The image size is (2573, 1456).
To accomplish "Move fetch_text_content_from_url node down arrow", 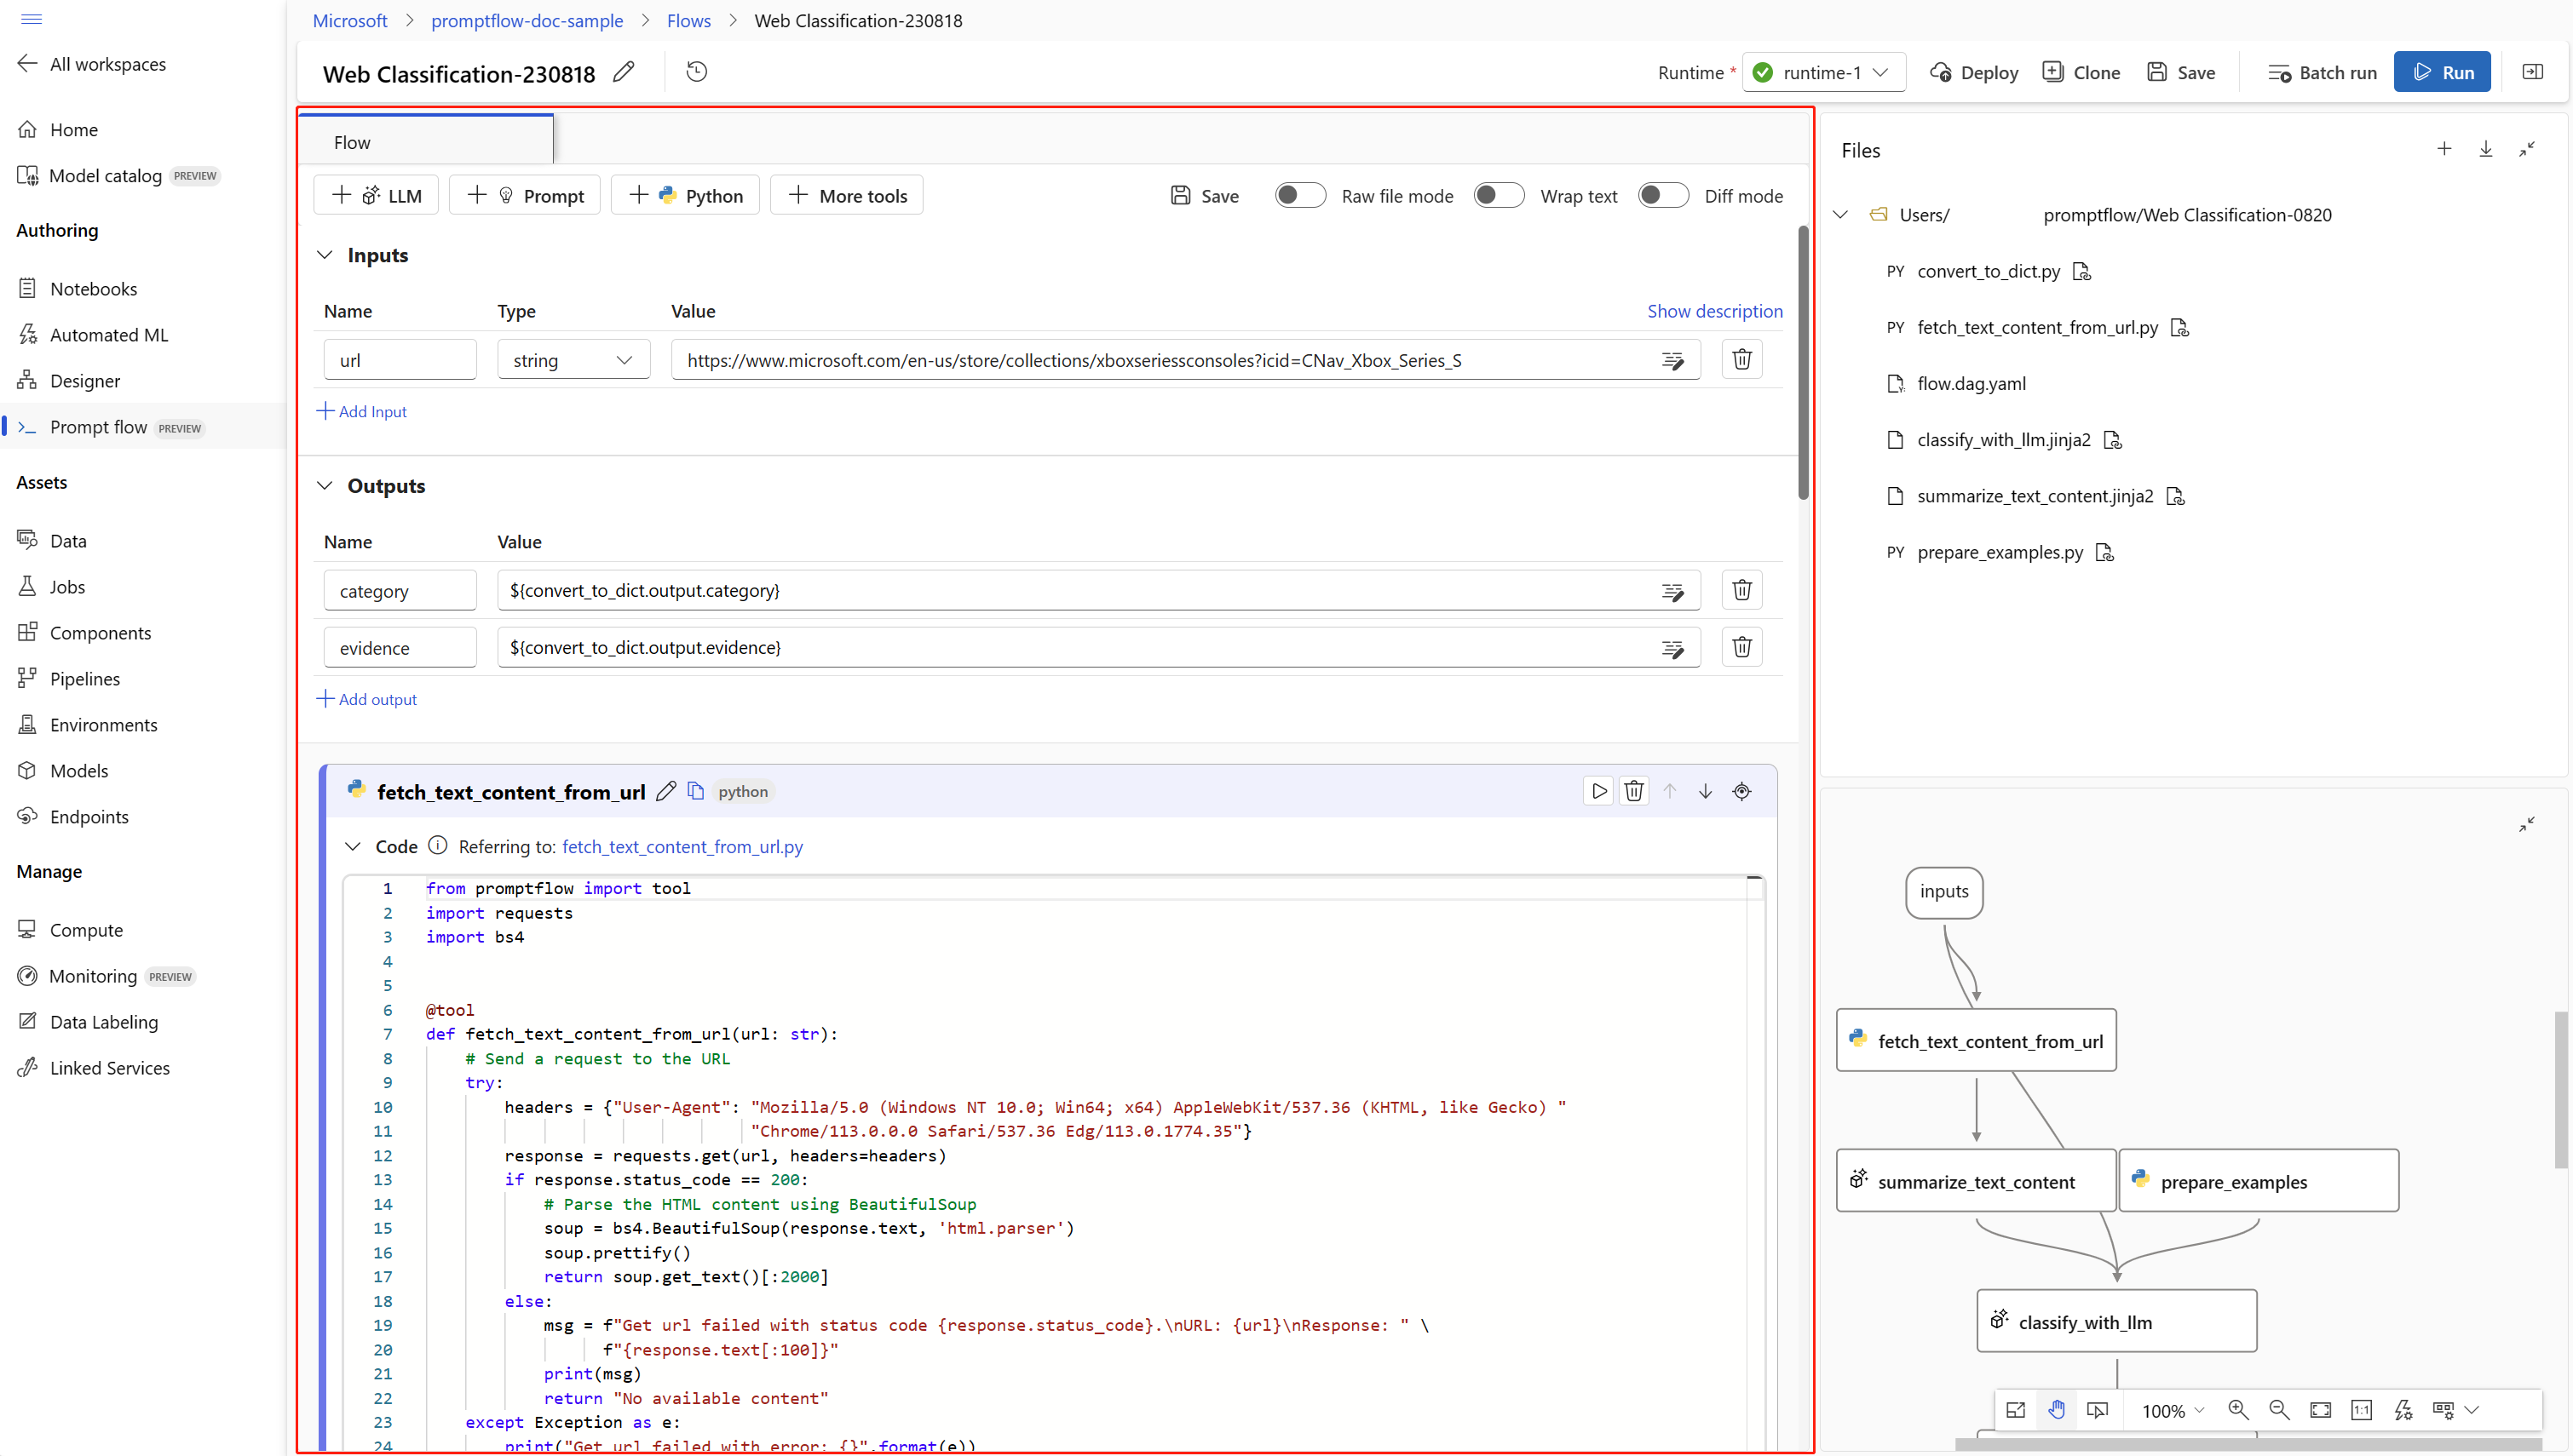I will tap(1706, 791).
